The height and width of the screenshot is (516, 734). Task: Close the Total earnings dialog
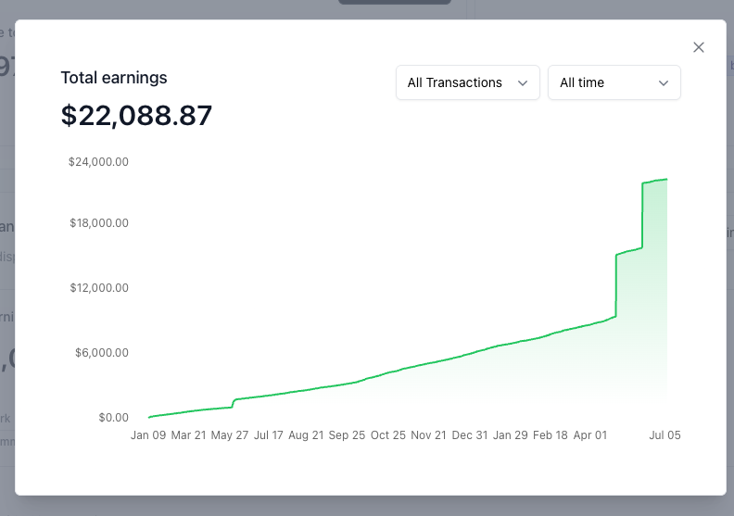pos(699,47)
